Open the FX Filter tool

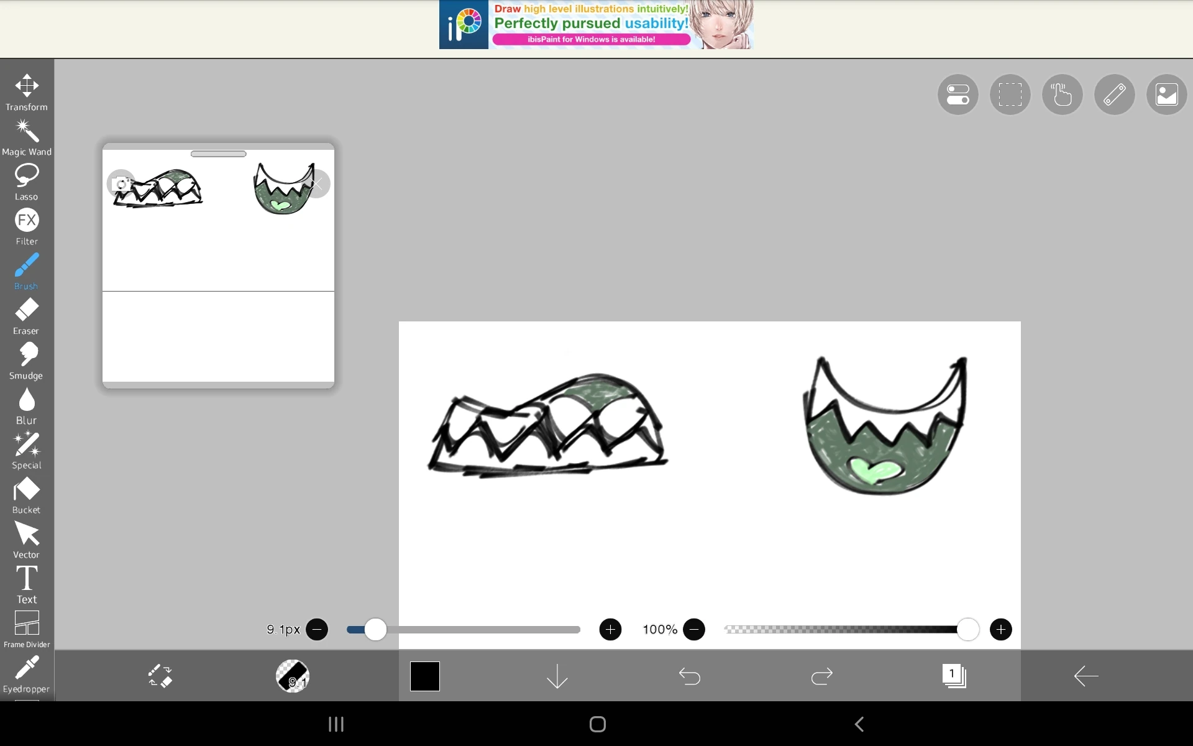pos(27,227)
